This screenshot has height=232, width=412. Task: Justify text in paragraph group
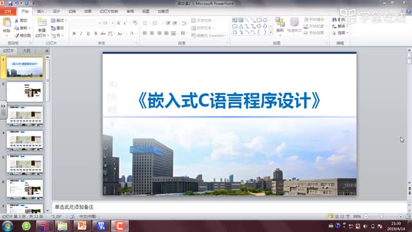click(x=166, y=33)
